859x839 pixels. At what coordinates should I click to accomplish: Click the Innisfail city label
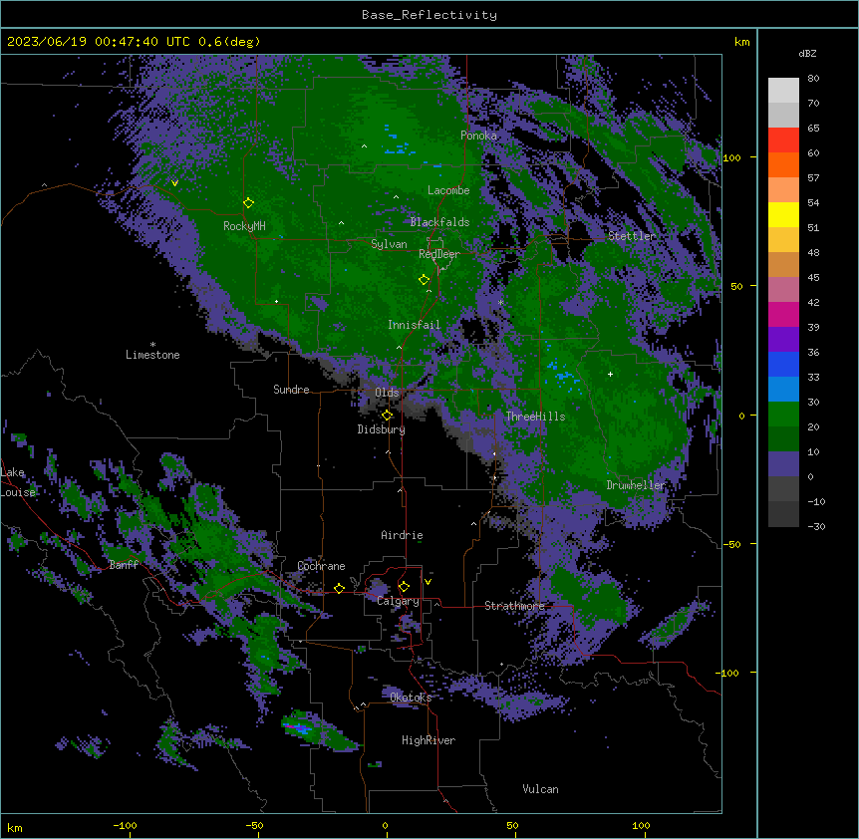414,325
